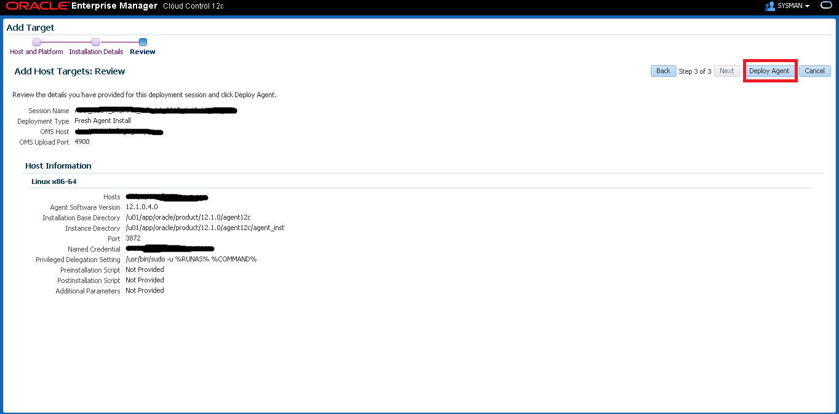Click Preinstallation Script Not Provided value
This screenshot has width=839, height=414.
(x=145, y=269)
